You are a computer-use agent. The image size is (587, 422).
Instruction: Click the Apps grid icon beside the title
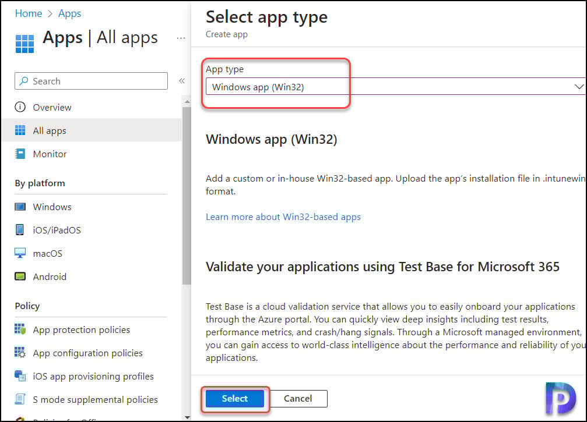[x=24, y=44]
